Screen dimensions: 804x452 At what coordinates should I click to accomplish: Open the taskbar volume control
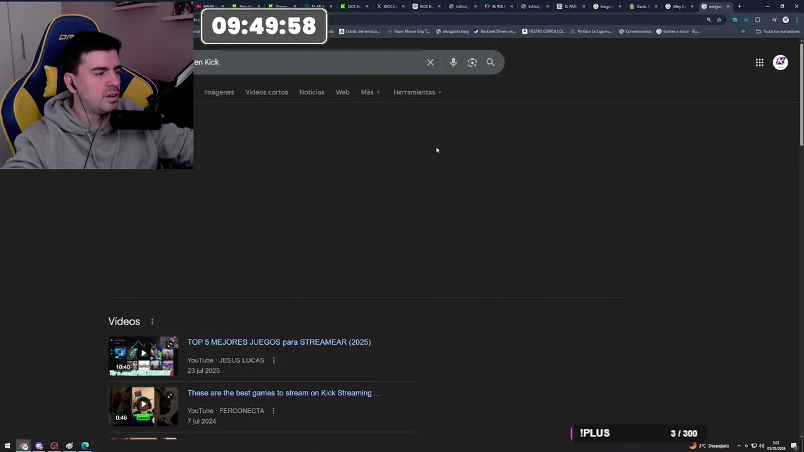(761, 446)
